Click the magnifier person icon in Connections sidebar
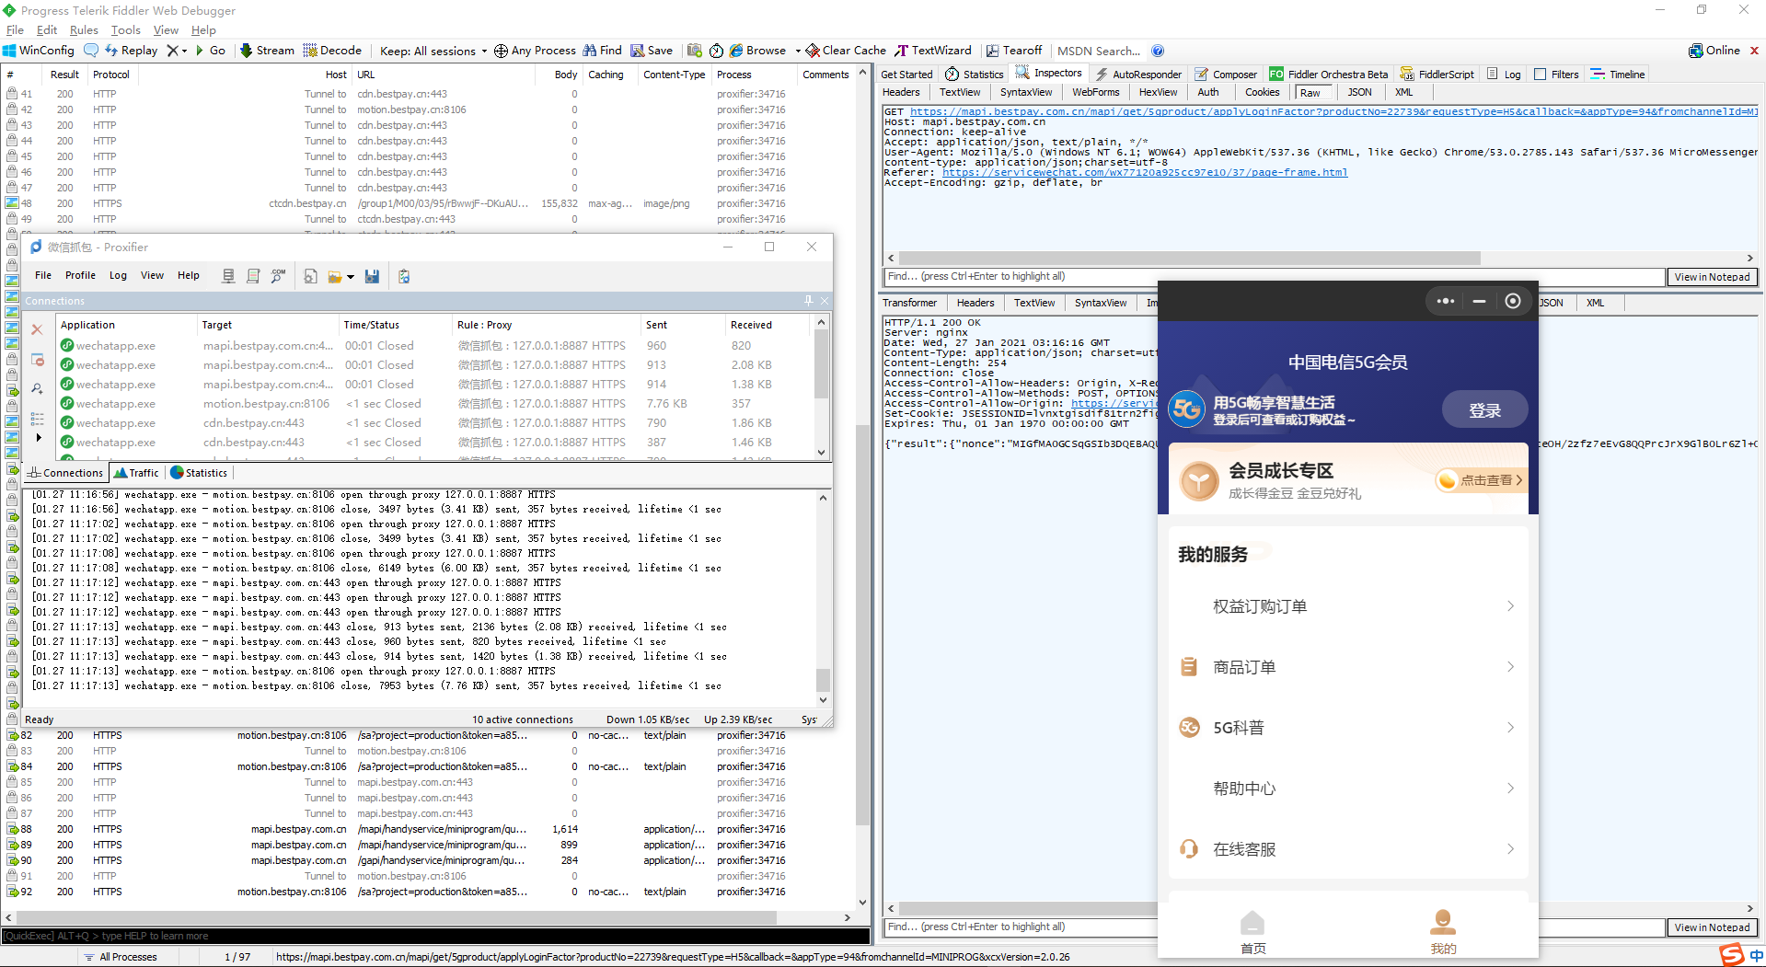This screenshot has height=967, width=1766. point(37,388)
